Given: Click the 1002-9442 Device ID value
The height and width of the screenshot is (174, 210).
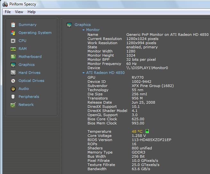Looking at the screenshot, I should click(x=141, y=82).
